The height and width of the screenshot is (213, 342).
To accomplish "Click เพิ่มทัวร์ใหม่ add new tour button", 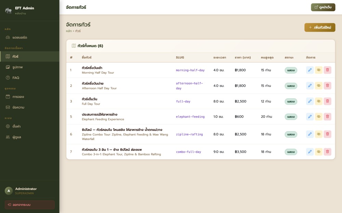I will click(320, 28).
